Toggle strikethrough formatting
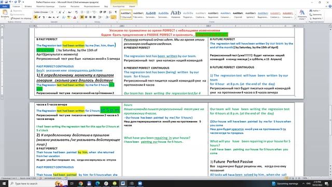Screen dimensions: 332x187 50,17
